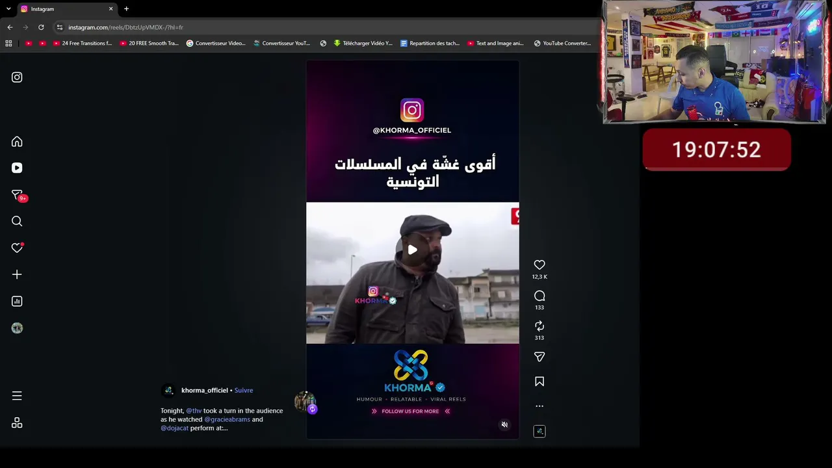Open the 'Convertisseur Video...' bookmark

coord(216,44)
